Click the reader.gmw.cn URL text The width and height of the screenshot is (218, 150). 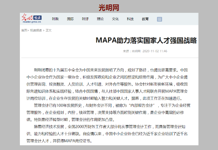click(x=32, y=22)
